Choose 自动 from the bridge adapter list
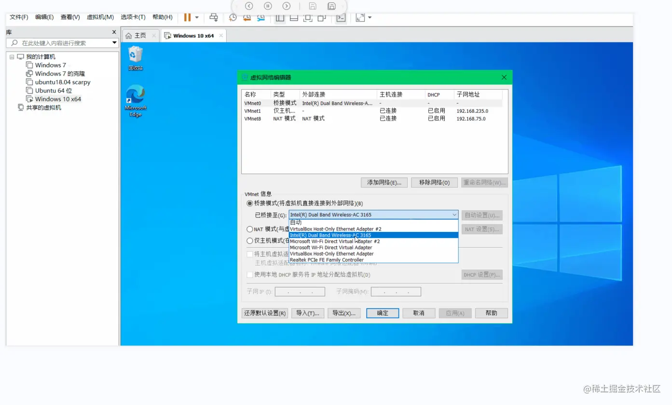The image size is (672, 405). 373,223
